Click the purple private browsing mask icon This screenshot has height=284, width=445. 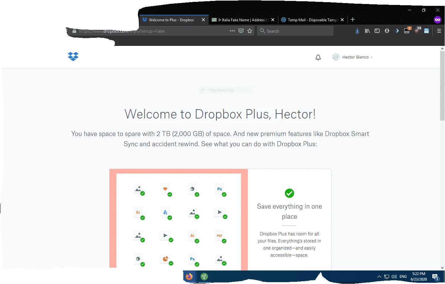437,20
